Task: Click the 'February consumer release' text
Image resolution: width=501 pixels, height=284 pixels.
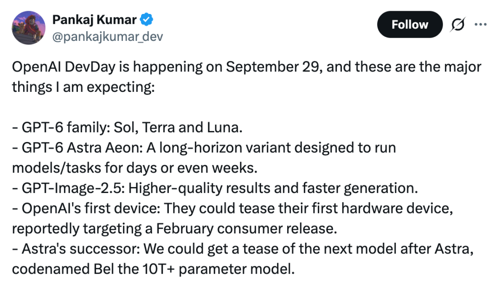Action: 246,229
